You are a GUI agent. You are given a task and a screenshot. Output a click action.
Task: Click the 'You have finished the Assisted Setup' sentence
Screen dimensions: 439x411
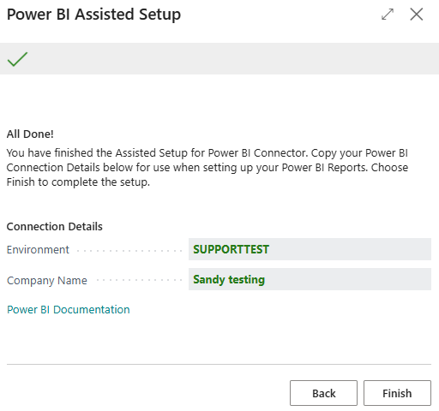(157, 153)
